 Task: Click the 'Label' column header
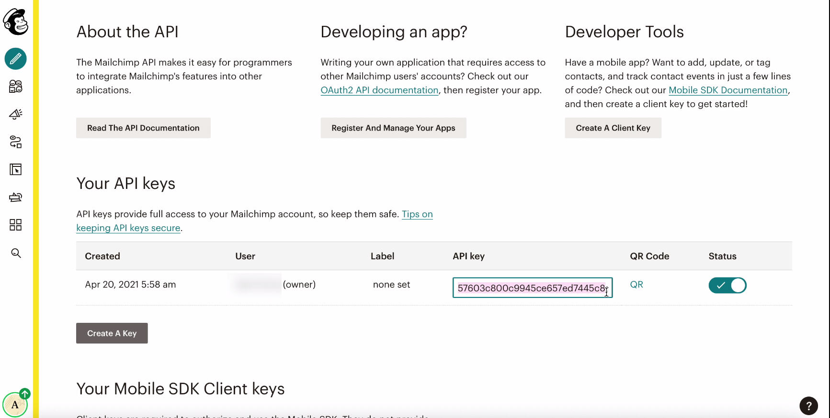tap(383, 256)
